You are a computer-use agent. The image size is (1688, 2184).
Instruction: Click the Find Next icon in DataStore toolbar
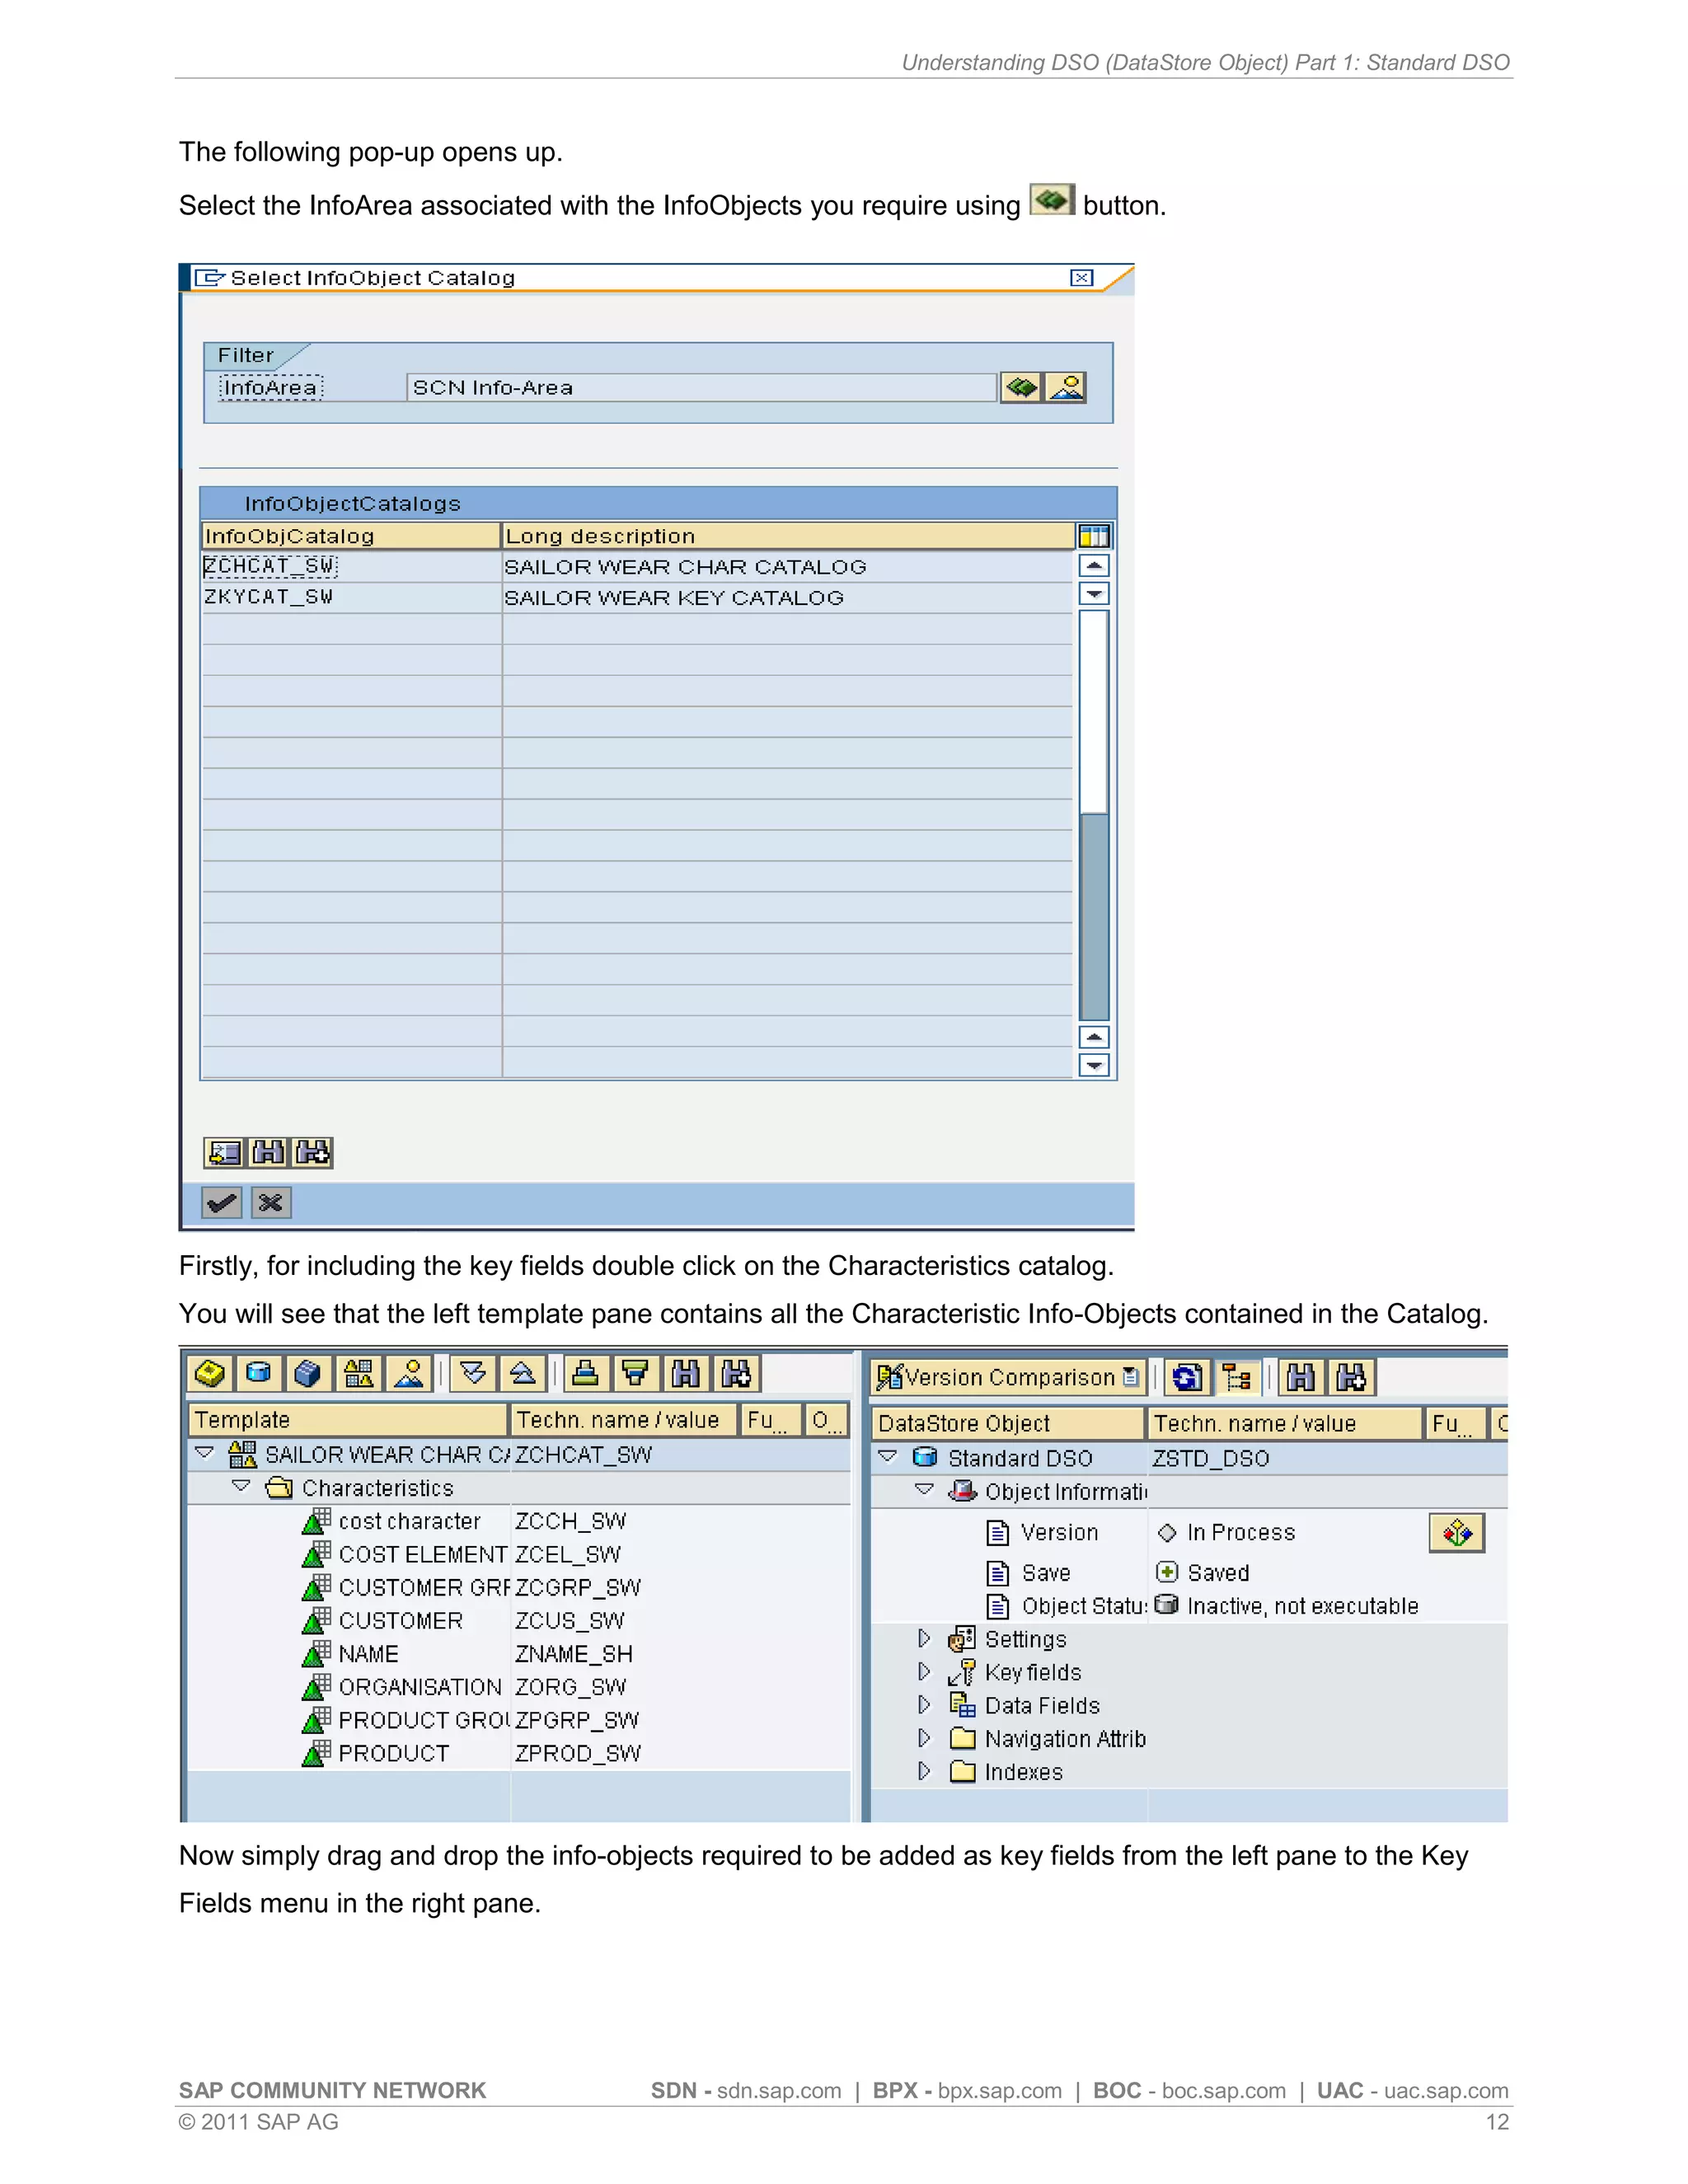click(x=1351, y=1377)
